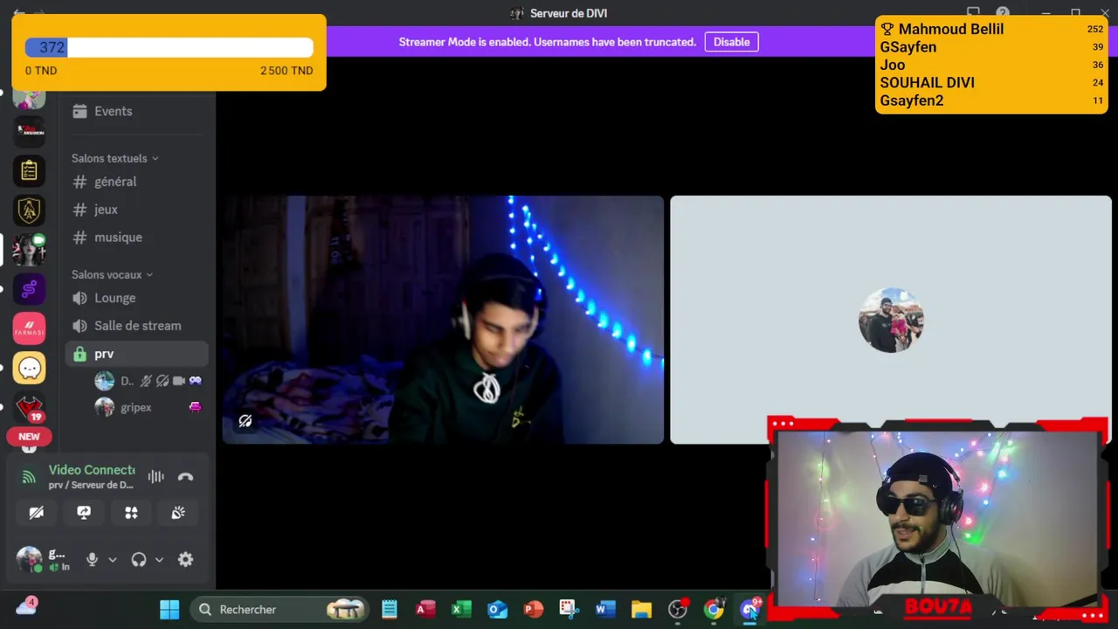Open the red server with 19 badge

(x=29, y=407)
